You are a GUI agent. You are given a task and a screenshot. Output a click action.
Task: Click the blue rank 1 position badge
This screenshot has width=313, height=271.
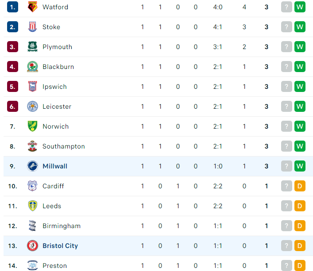pyautogui.click(x=12, y=7)
